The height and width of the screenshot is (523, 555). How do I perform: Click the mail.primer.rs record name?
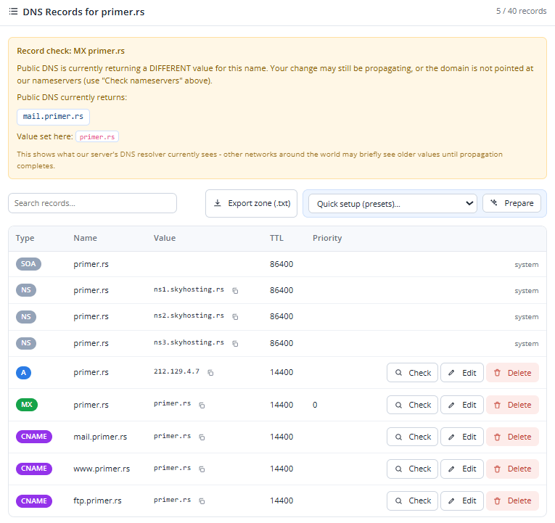[100, 437]
